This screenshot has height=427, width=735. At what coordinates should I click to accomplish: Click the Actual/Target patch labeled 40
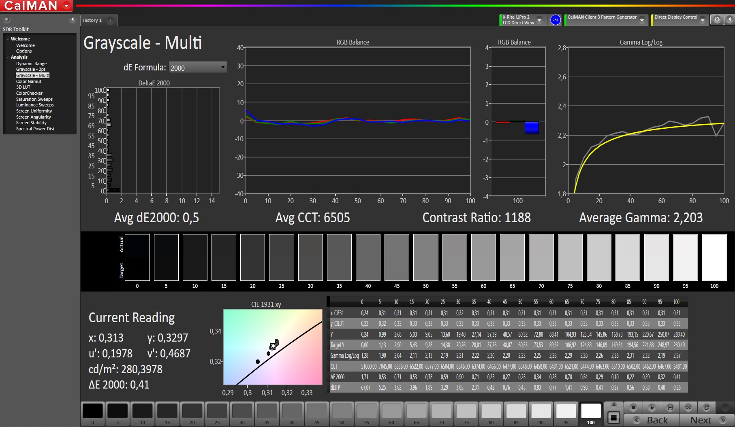coord(368,257)
